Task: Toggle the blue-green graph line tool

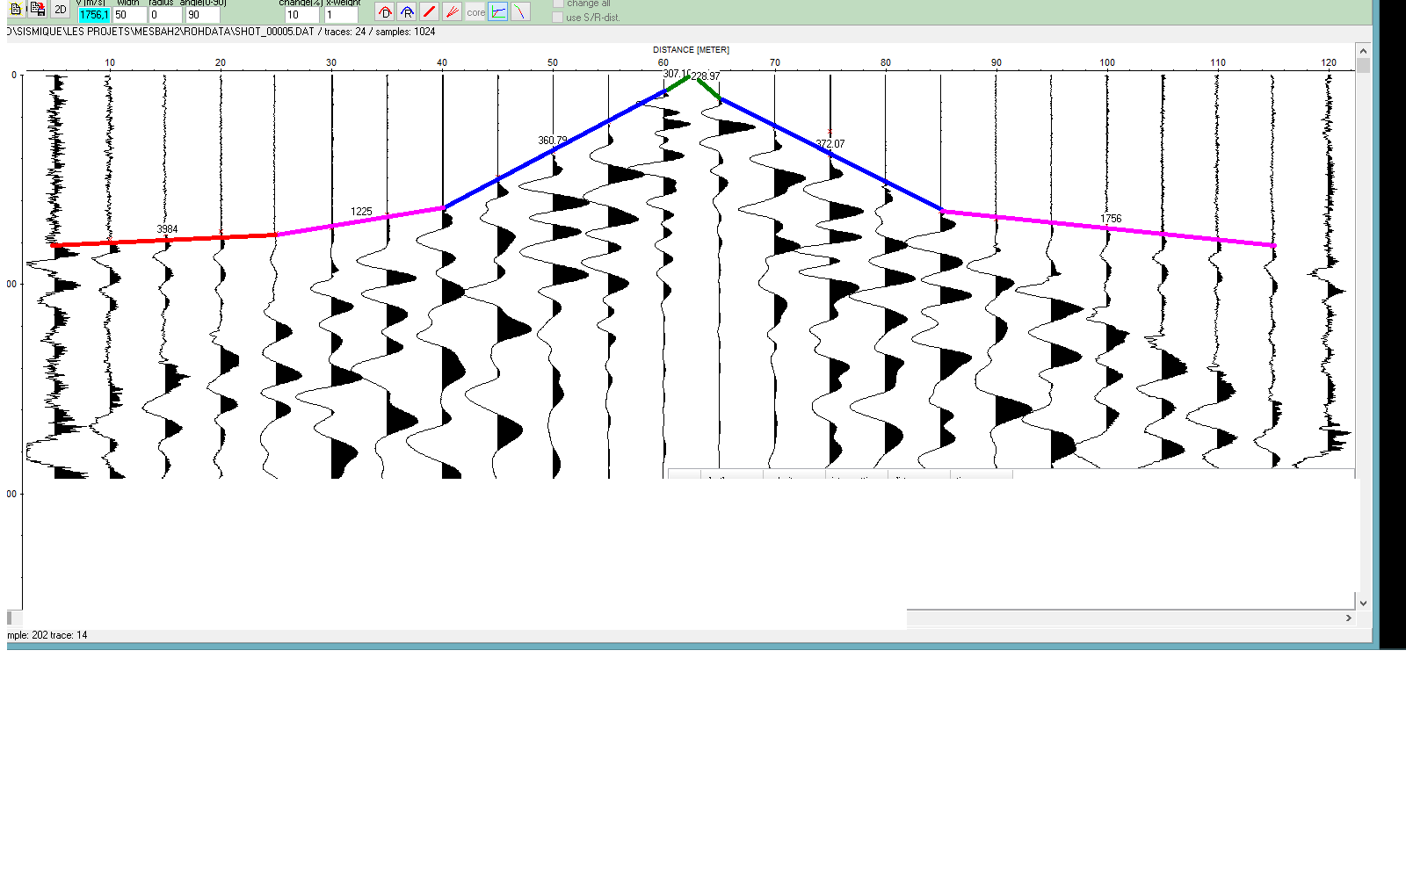Action: click(498, 12)
